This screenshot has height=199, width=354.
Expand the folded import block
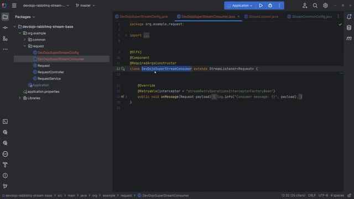(x=126, y=35)
